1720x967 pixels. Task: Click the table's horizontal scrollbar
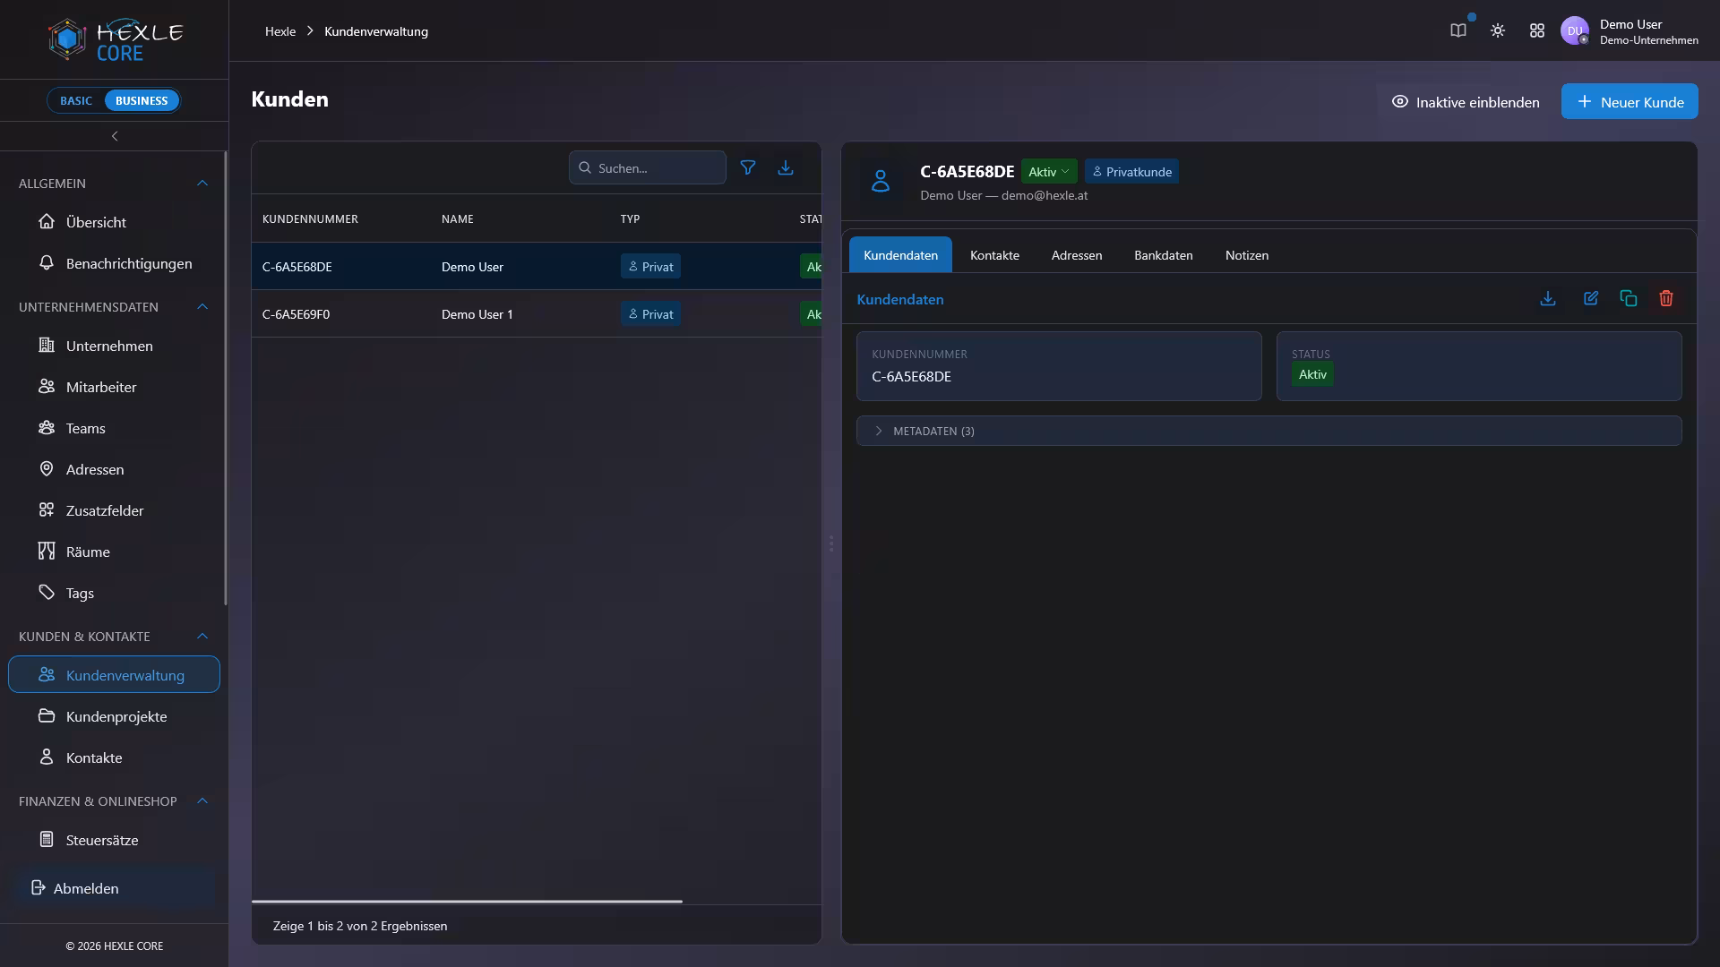(467, 902)
